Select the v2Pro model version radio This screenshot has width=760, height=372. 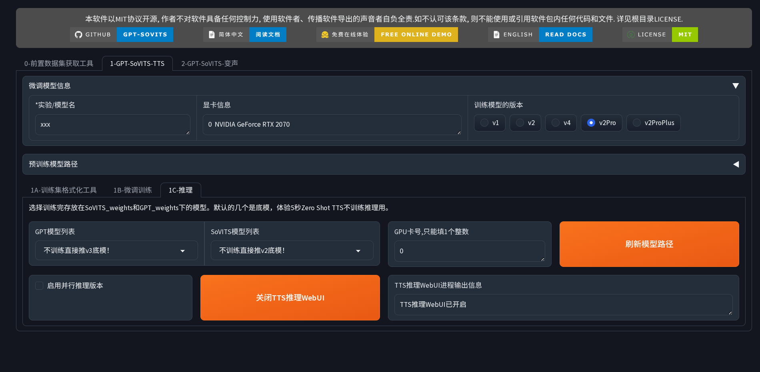[601, 123]
